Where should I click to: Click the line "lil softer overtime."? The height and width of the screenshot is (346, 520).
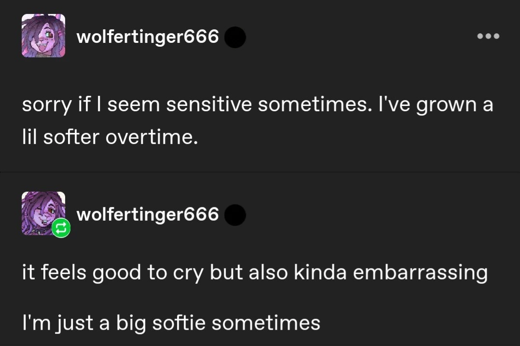110,138
